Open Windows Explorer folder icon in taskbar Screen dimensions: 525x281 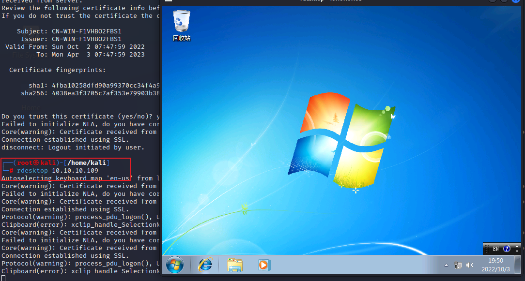coord(235,265)
